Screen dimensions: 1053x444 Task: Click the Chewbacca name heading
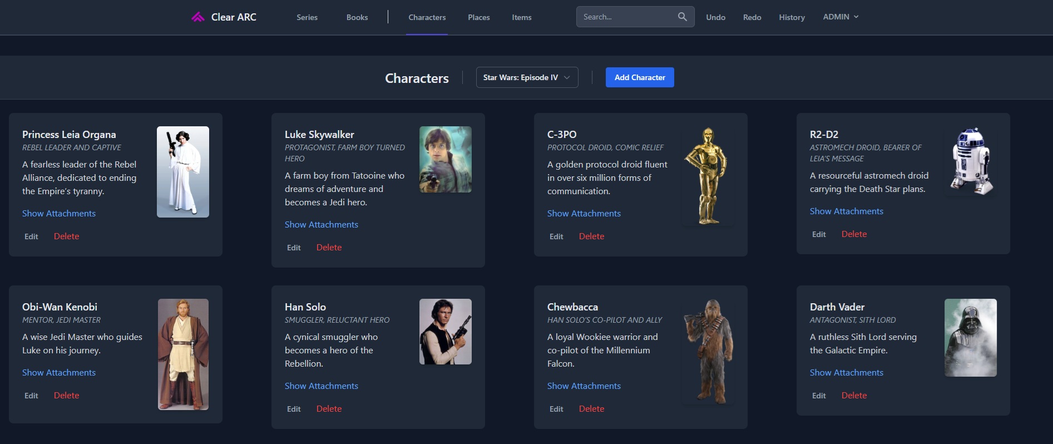[x=572, y=307]
